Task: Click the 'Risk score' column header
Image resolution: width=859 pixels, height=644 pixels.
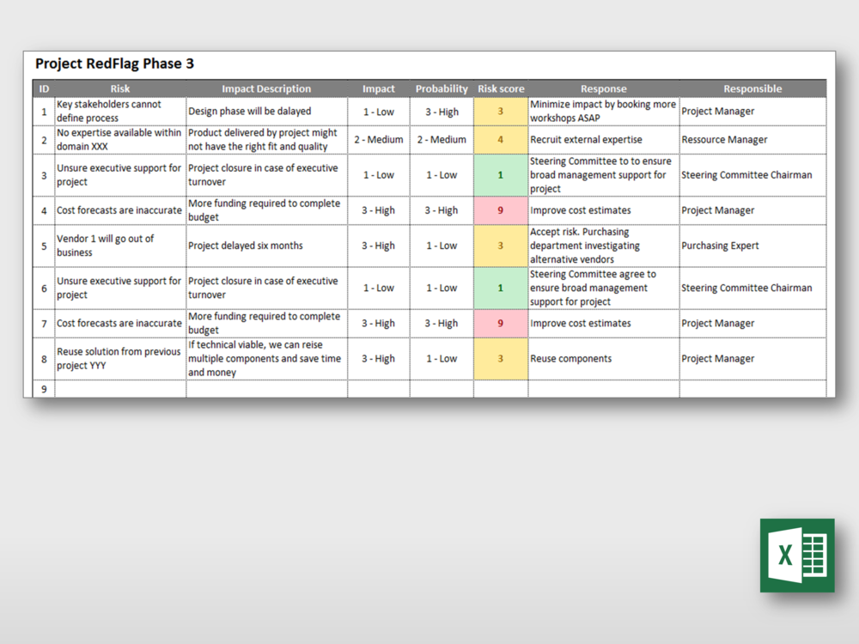Action: 501,88
